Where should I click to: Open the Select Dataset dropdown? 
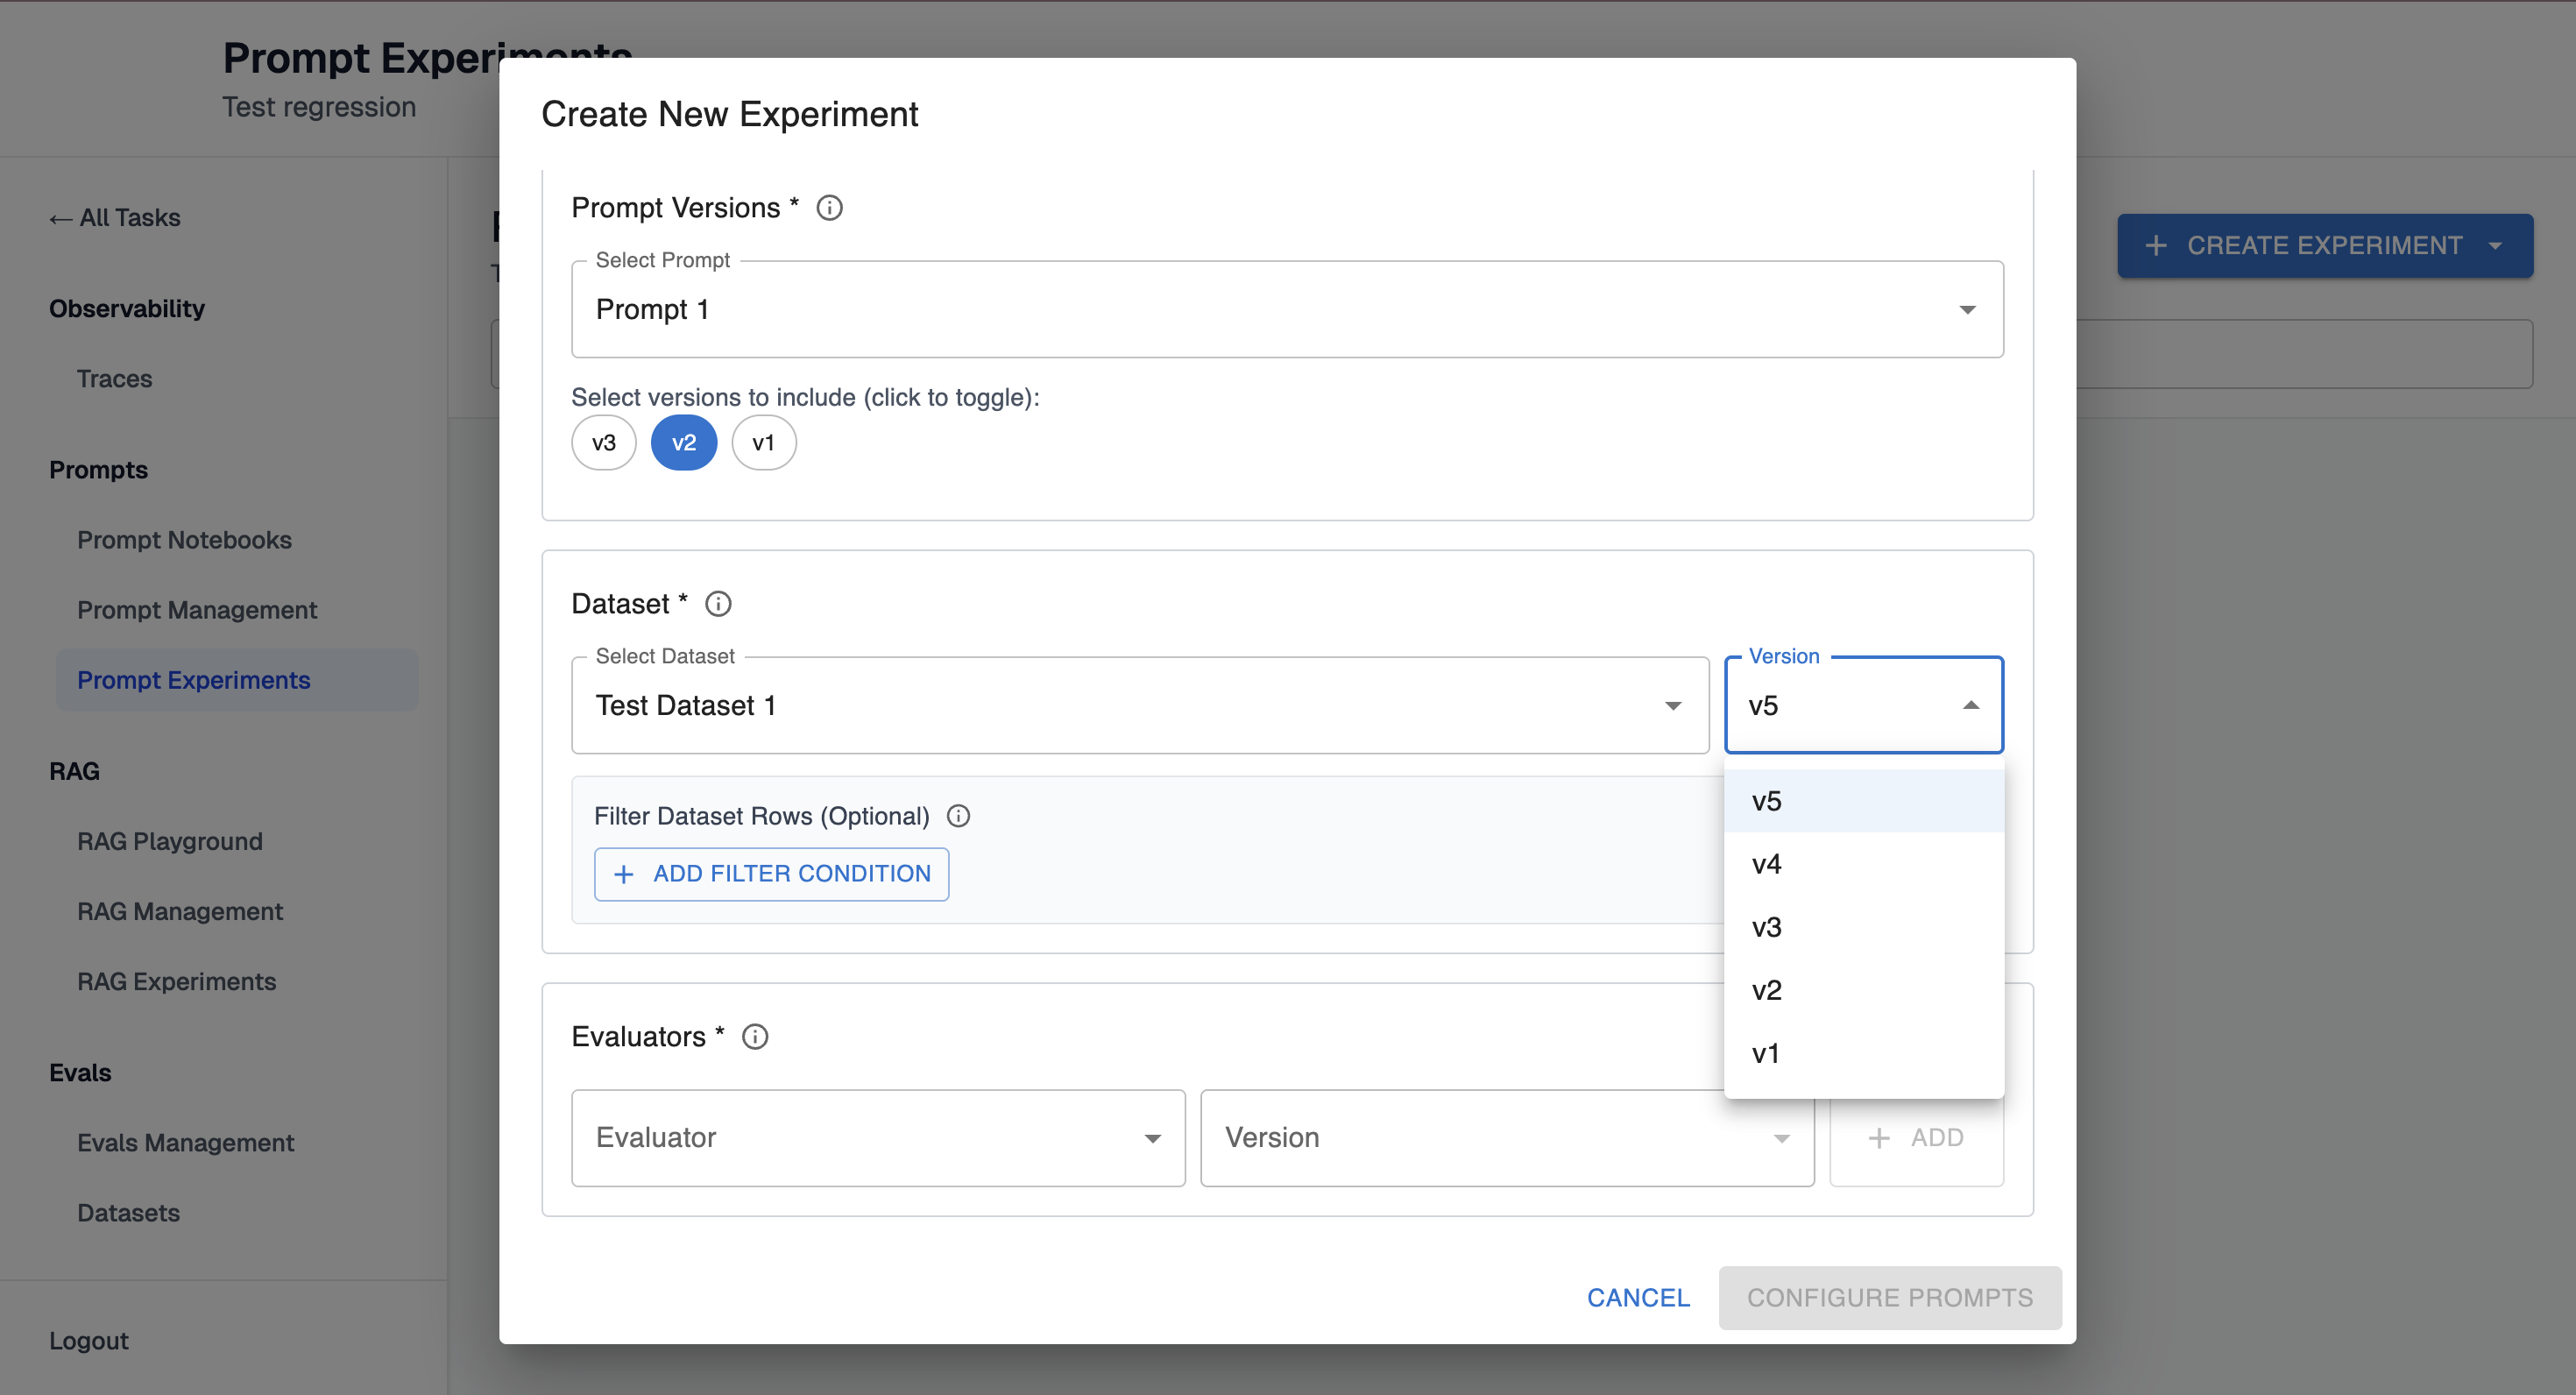(1139, 706)
